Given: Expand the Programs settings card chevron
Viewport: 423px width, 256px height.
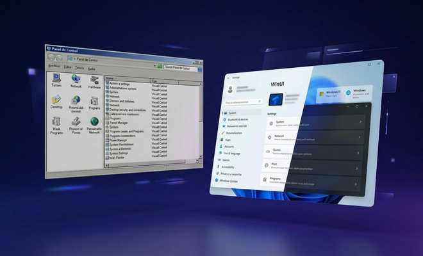Looking at the screenshot, I should (356, 184).
